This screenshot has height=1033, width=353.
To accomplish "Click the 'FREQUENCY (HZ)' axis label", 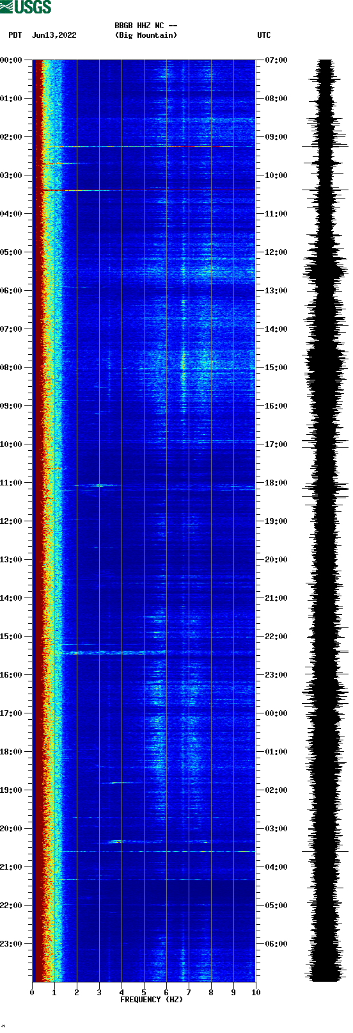I will 152,1000.
